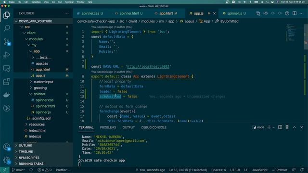Switch to the spinner.css tab
The height and width of the screenshot is (173, 308).
(x=90, y=13)
